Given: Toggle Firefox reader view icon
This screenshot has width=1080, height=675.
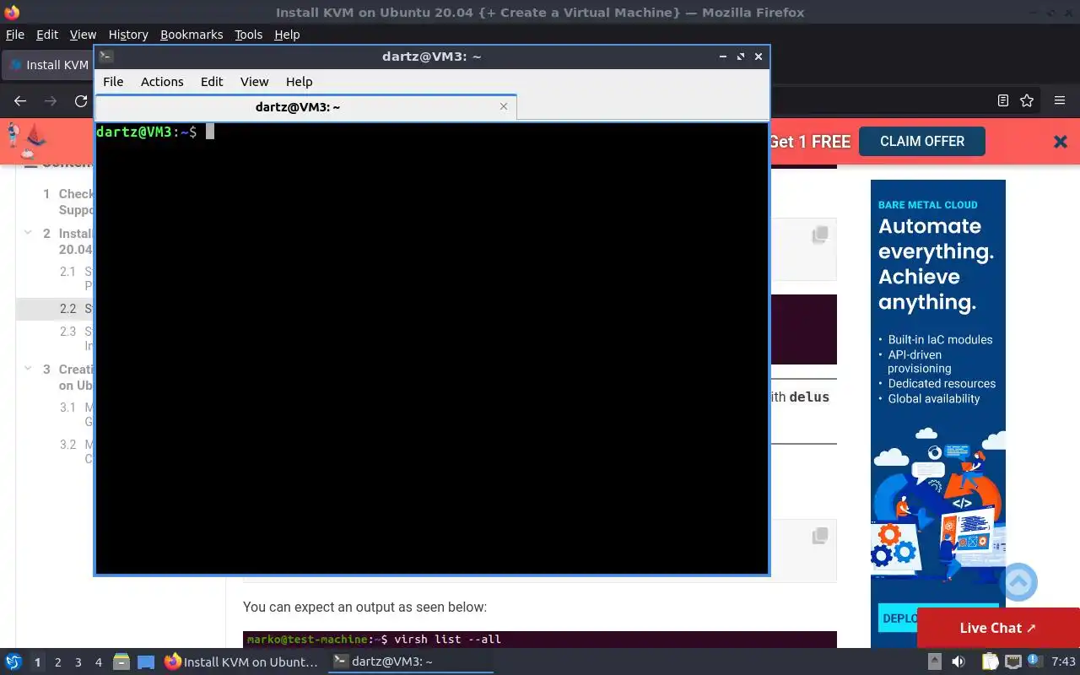Looking at the screenshot, I should [1003, 100].
